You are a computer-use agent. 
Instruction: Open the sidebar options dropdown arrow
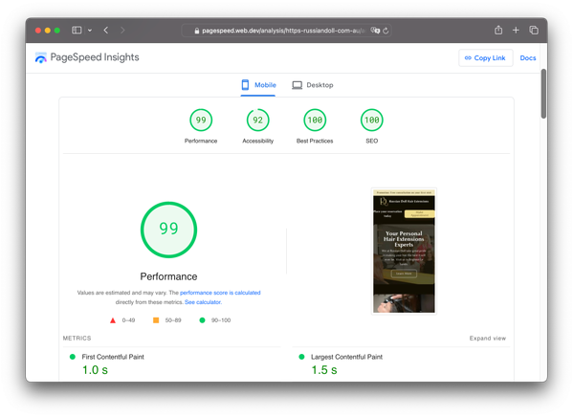click(x=90, y=31)
